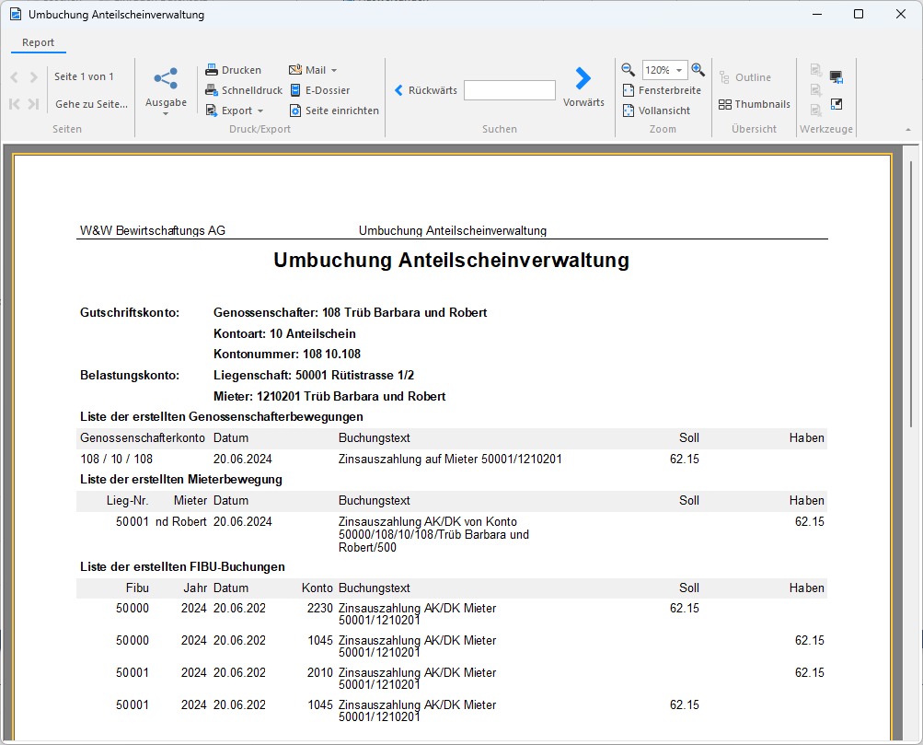
Task: Zoom out with minus magnifier
Action: tap(629, 70)
